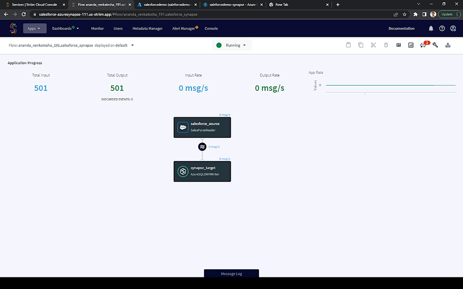Click the share page icon in address bar

tap(396, 14)
